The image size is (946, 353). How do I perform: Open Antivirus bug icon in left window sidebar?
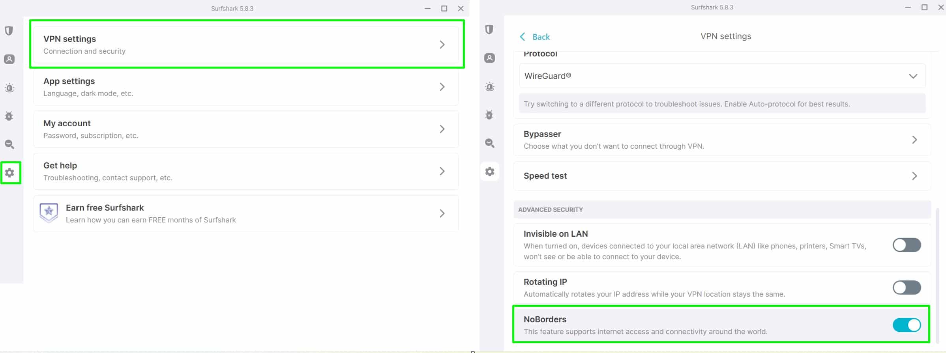point(9,116)
